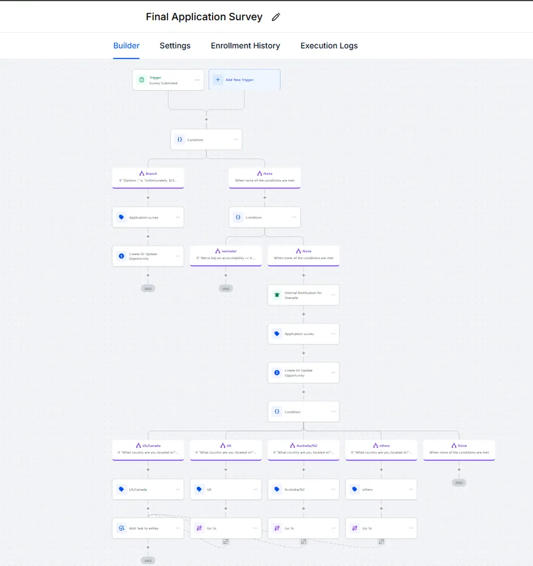The height and width of the screenshot is (566, 533).
Task: Click the branch icon on the others branch
Action: pyautogui.click(x=375, y=445)
